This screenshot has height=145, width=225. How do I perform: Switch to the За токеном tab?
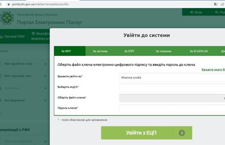(163, 51)
